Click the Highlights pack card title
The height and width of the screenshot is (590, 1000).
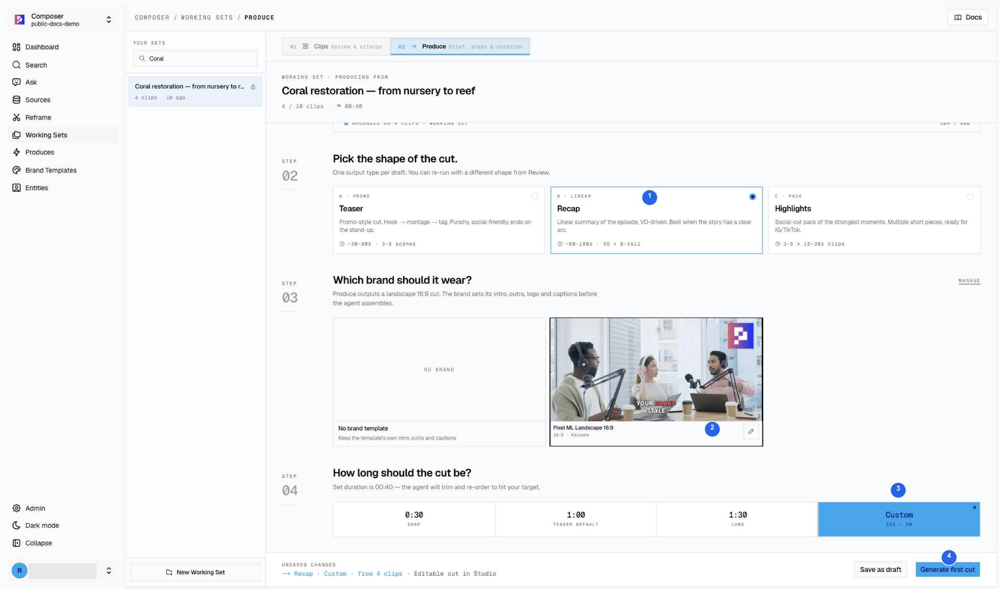pyautogui.click(x=793, y=208)
